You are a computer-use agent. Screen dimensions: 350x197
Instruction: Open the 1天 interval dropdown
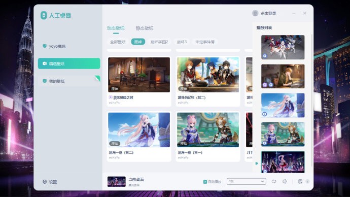247,181
